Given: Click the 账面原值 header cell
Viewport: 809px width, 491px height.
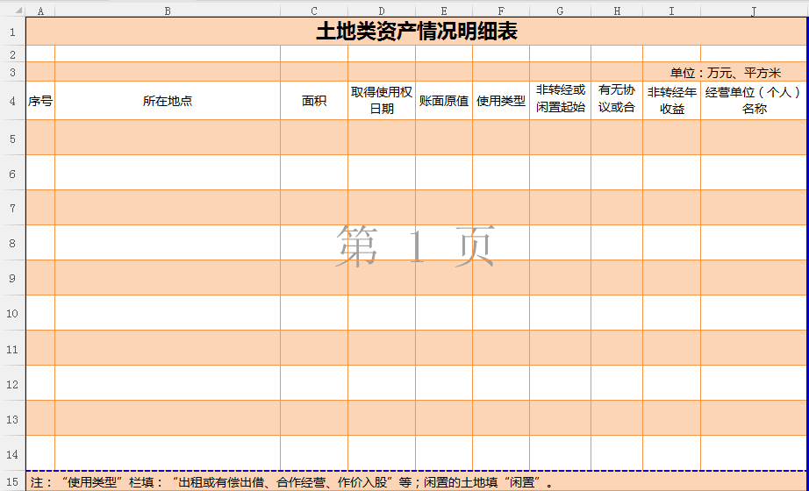Looking at the screenshot, I should pos(443,101).
